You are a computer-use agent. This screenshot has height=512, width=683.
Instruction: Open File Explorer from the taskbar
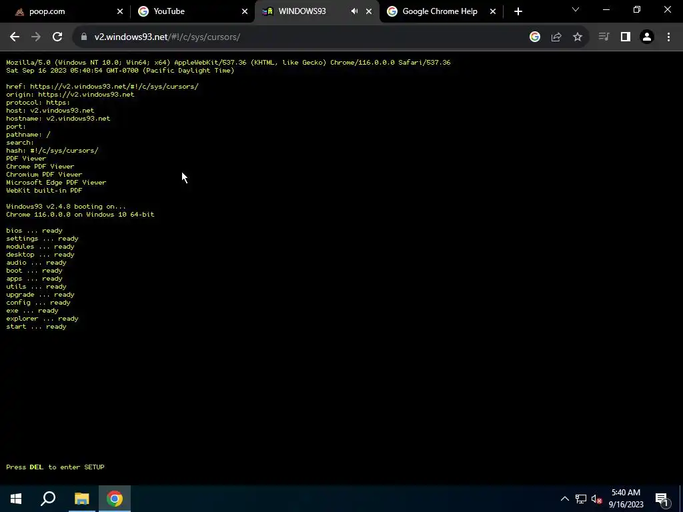click(x=81, y=499)
